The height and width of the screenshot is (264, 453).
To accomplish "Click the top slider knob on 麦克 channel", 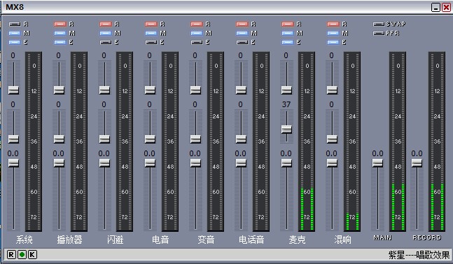I will coord(286,90).
